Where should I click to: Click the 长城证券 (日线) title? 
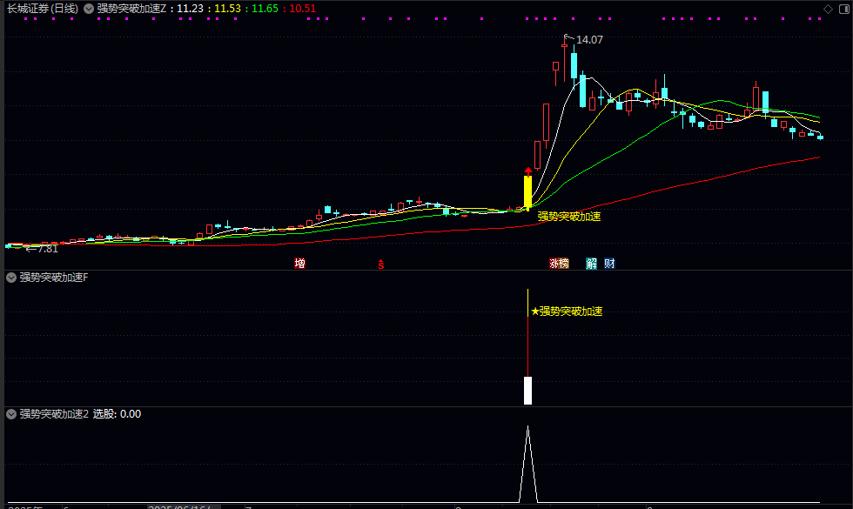(x=43, y=9)
